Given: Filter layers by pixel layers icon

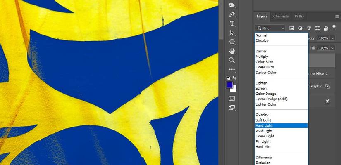Looking at the screenshot, I should (292, 28).
